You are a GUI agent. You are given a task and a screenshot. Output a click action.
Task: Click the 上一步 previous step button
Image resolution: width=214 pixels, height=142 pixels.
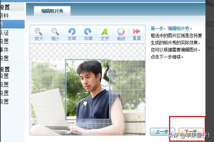[162, 131]
